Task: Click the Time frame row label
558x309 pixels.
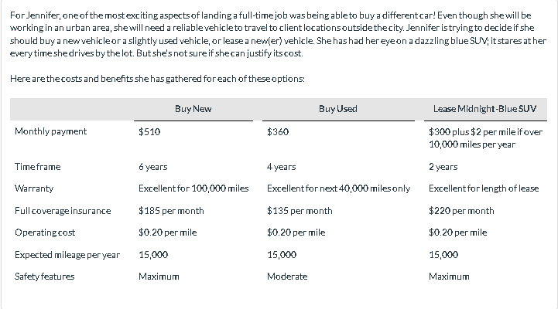Action: 38,167
